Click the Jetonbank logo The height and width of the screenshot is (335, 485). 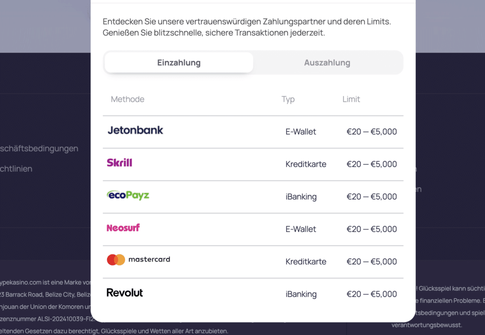135,131
